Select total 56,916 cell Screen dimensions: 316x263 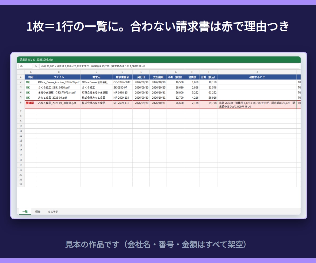point(209,98)
